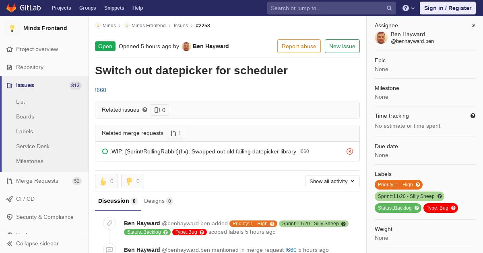
Task: Click the related issues count badge icon
Action: pyautogui.click(x=157, y=110)
